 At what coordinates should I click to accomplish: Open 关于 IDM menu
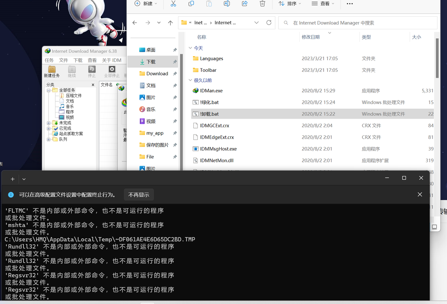[x=112, y=60]
